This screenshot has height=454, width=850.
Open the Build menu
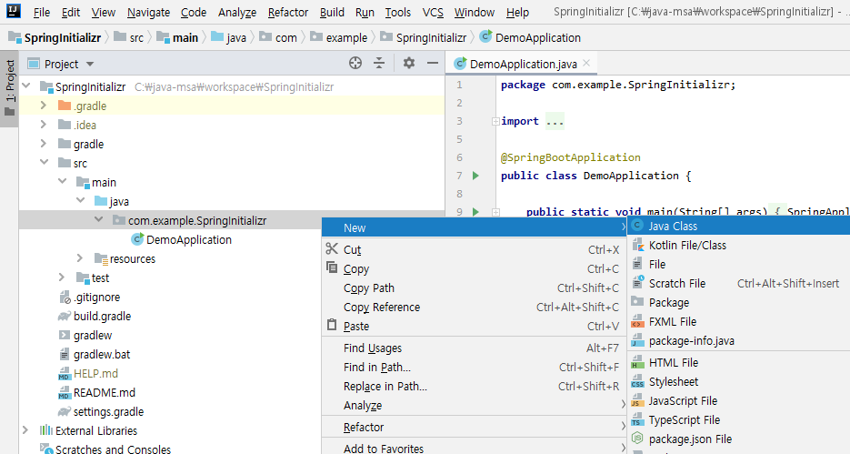[x=332, y=12]
